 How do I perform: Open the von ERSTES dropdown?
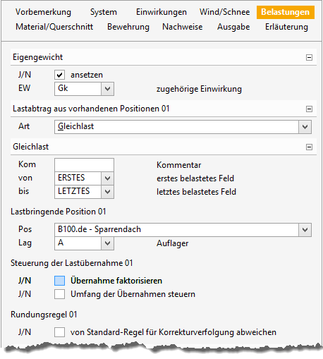(107, 178)
